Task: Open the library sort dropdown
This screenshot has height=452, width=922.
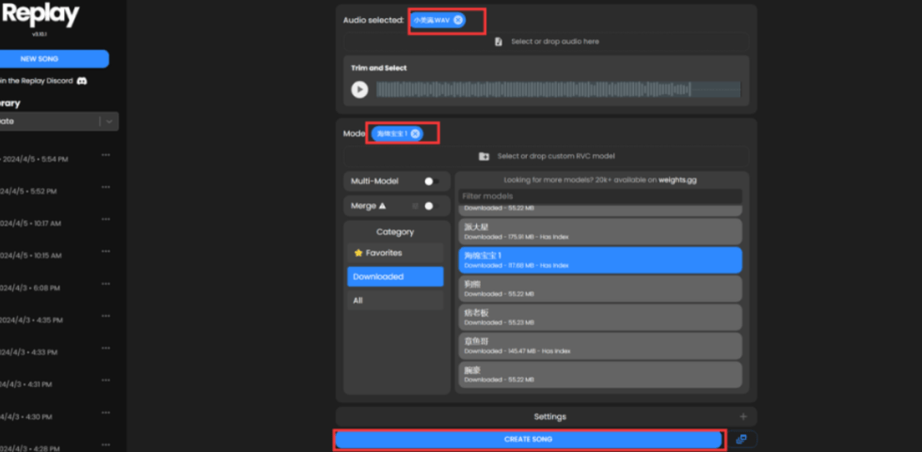Action: [x=110, y=121]
